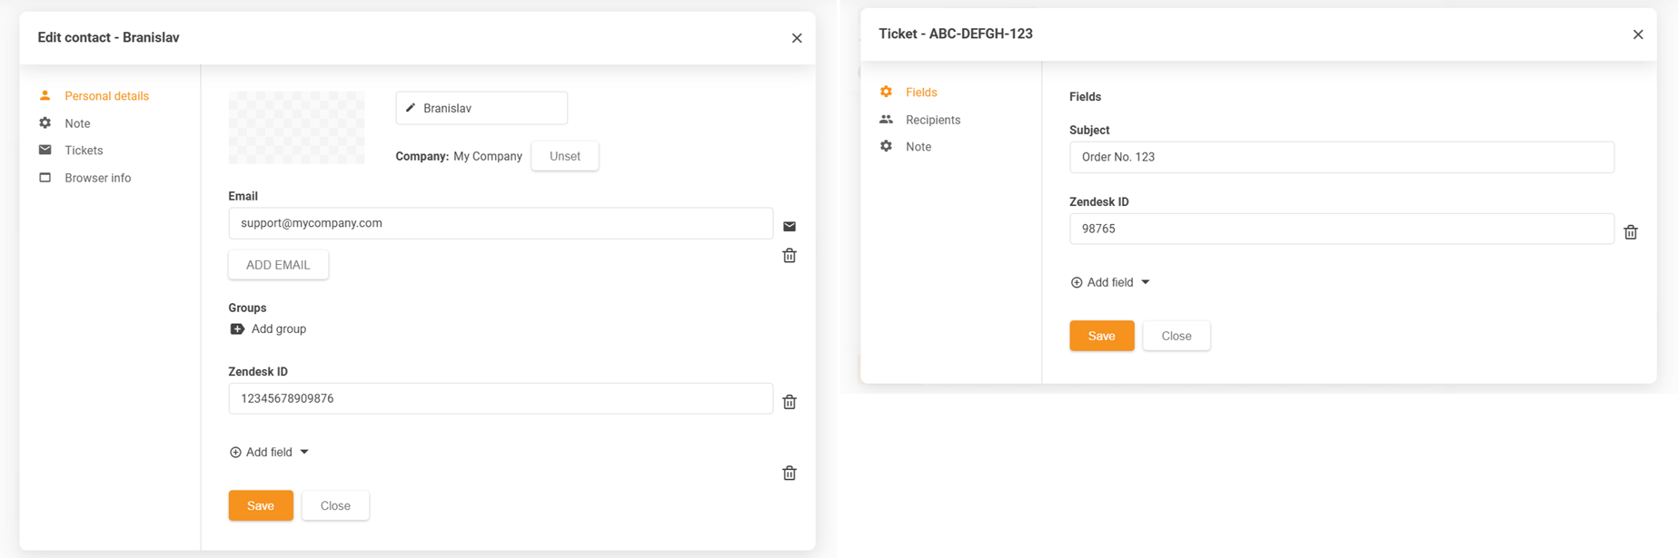Screen dimensions: 1678x558
Task: Click the contact avatar placeholder image
Action: click(296, 127)
